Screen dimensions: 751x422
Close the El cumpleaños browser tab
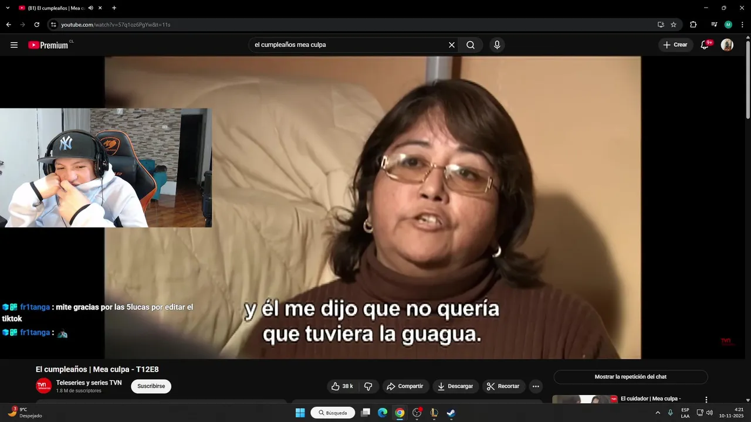click(100, 8)
